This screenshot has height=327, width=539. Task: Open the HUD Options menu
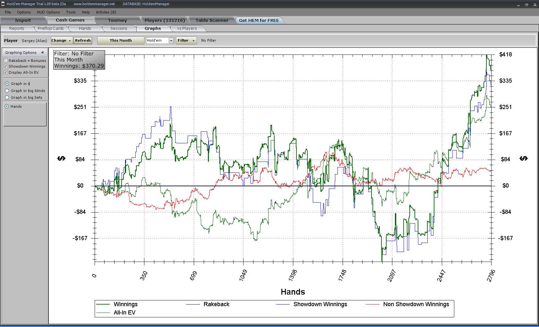coord(48,12)
